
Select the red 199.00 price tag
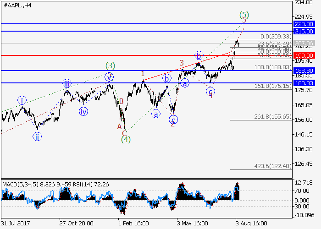click(304, 55)
